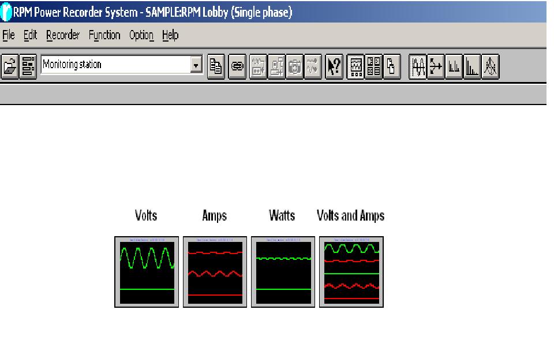Click the oscilloscope screen toolbar icon
This screenshot has height=358, width=554.
pos(355,66)
